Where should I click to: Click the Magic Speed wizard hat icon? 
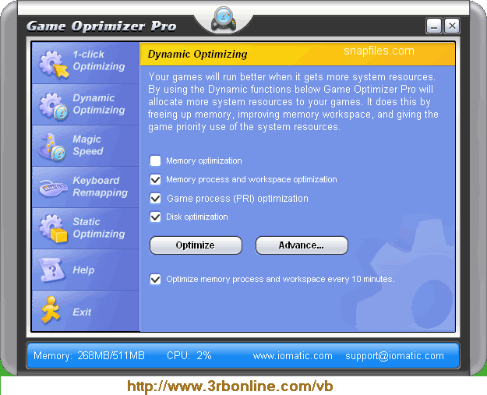[52, 147]
